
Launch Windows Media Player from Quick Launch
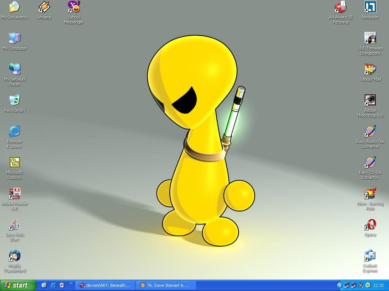click(62, 285)
